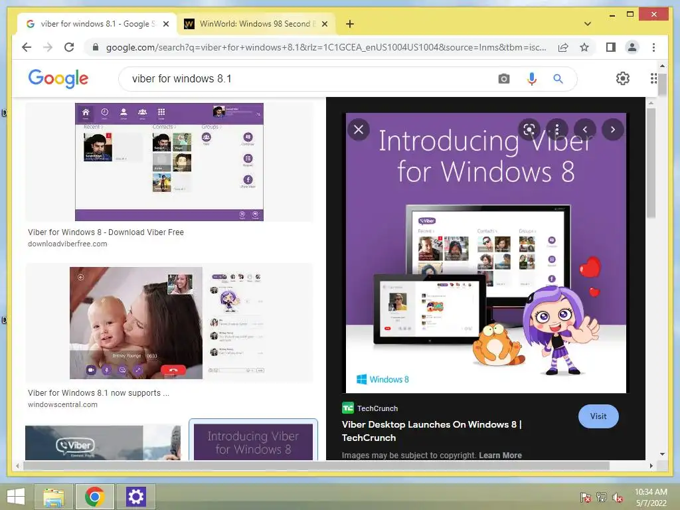This screenshot has width=680, height=510.
Task: Expand the tab search chevron
Action: click(588, 24)
